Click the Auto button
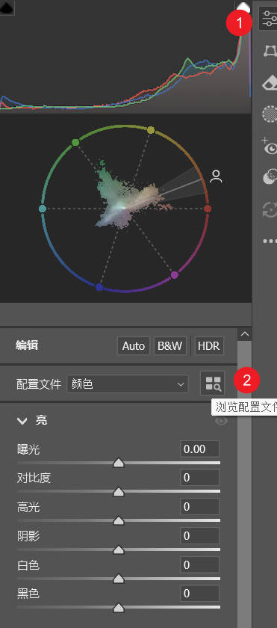Image resolution: width=277 pixels, height=628 pixels. 134,345
